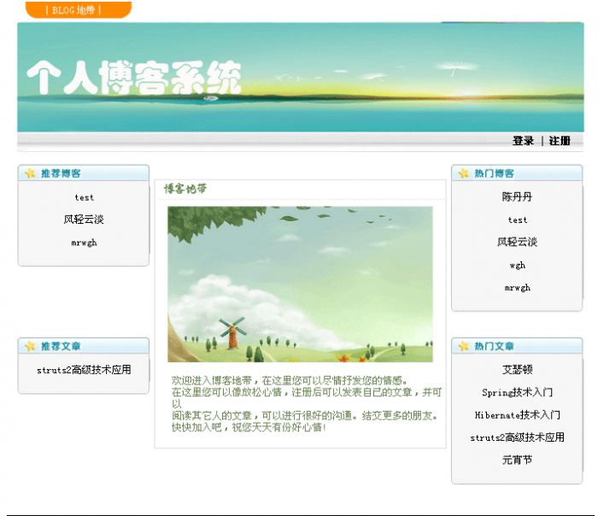
Task: Click the 注册 register link
Action: pyautogui.click(x=560, y=141)
